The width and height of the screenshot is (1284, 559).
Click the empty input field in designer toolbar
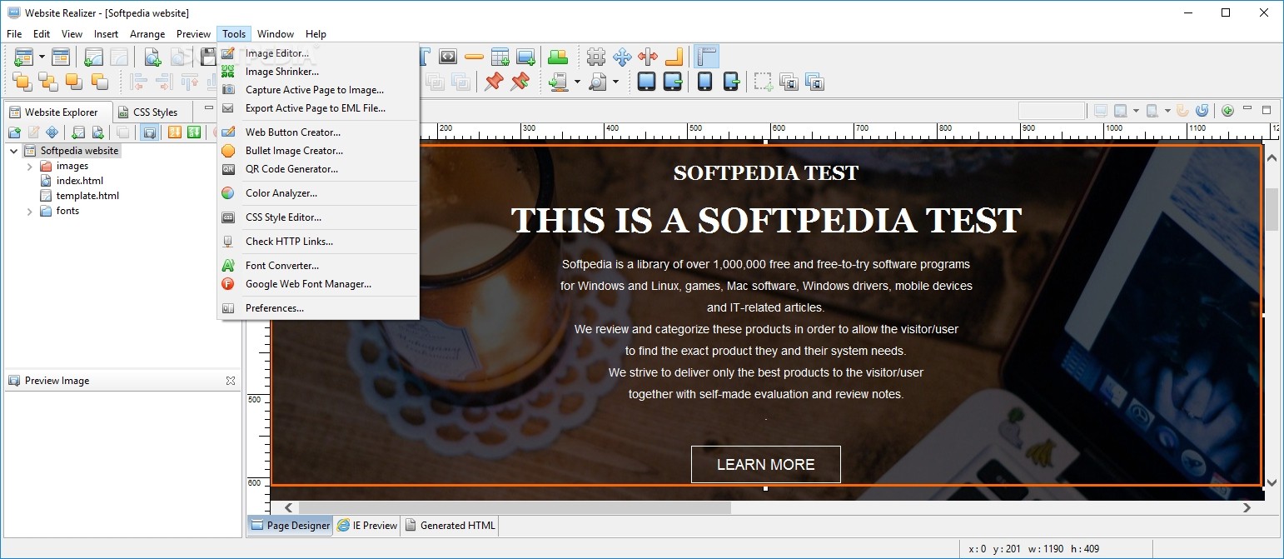pyautogui.click(x=1052, y=111)
